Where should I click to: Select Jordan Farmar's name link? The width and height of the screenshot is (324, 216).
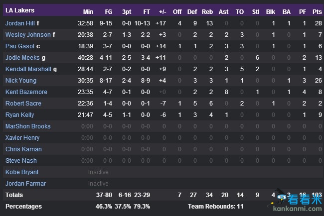click(x=25, y=184)
